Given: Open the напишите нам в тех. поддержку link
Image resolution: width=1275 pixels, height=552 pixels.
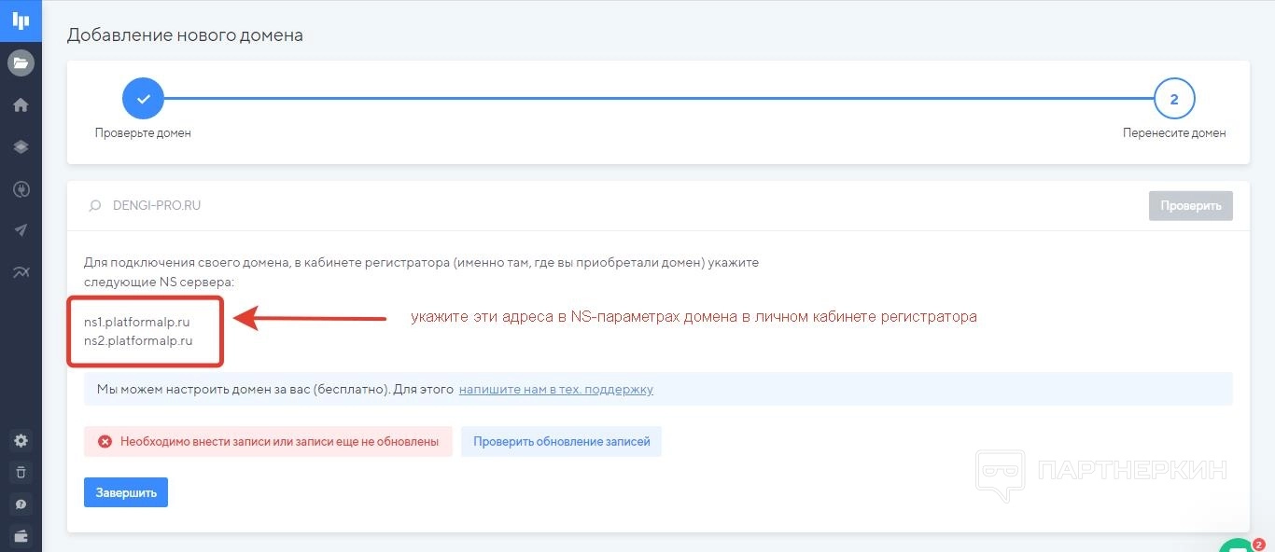Looking at the screenshot, I should pos(556,389).
